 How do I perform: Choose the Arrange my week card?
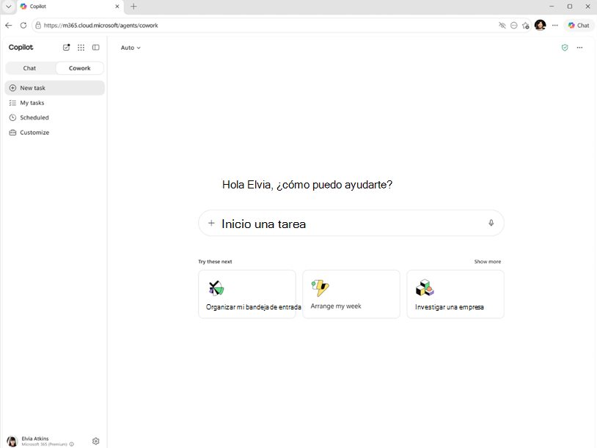click(351, 294)
